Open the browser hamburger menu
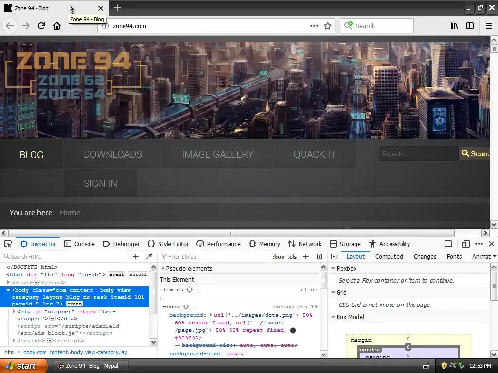 (x=488, y=26)
